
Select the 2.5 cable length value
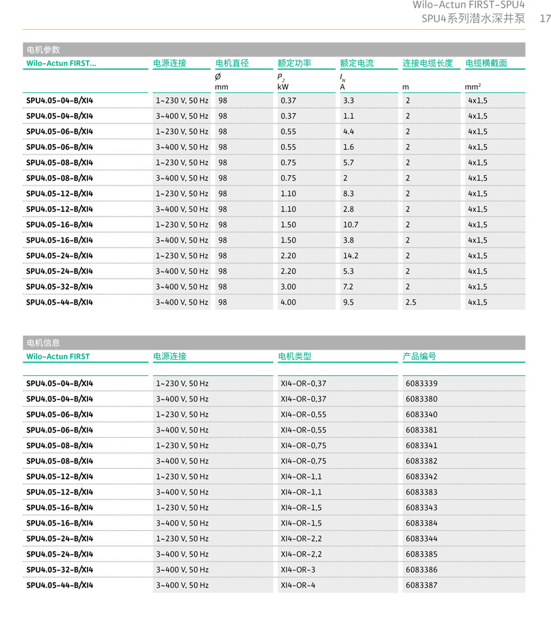coord(411,302)
